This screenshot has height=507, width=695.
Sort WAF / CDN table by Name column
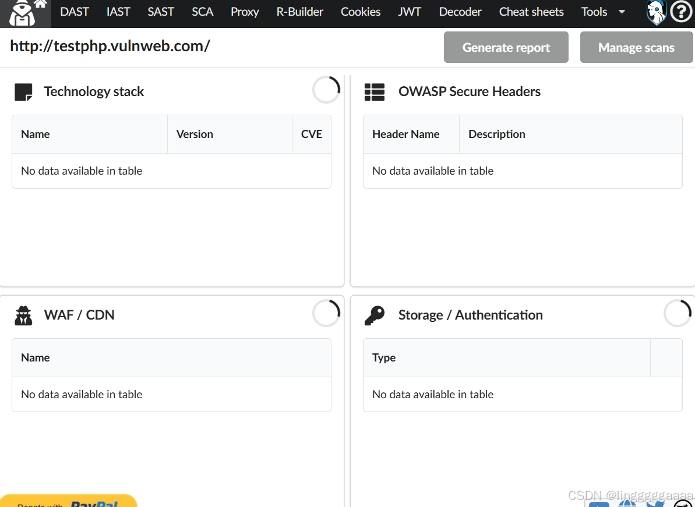171,358
